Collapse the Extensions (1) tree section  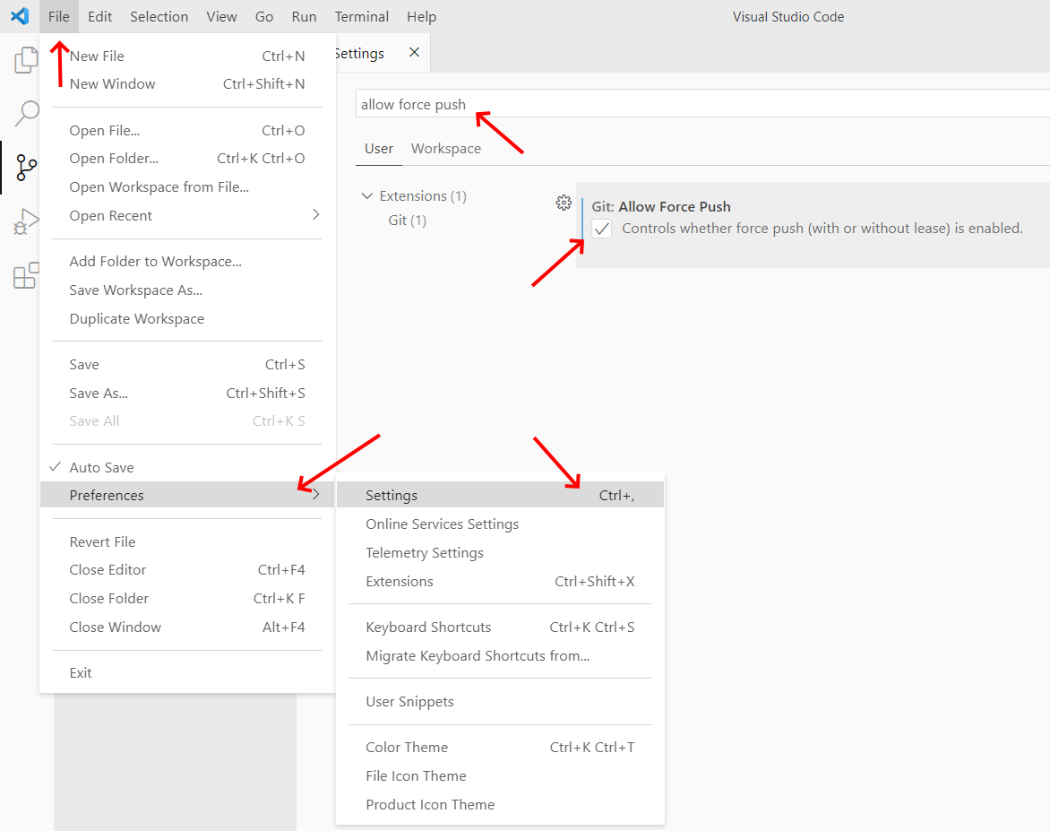point(366,195)
